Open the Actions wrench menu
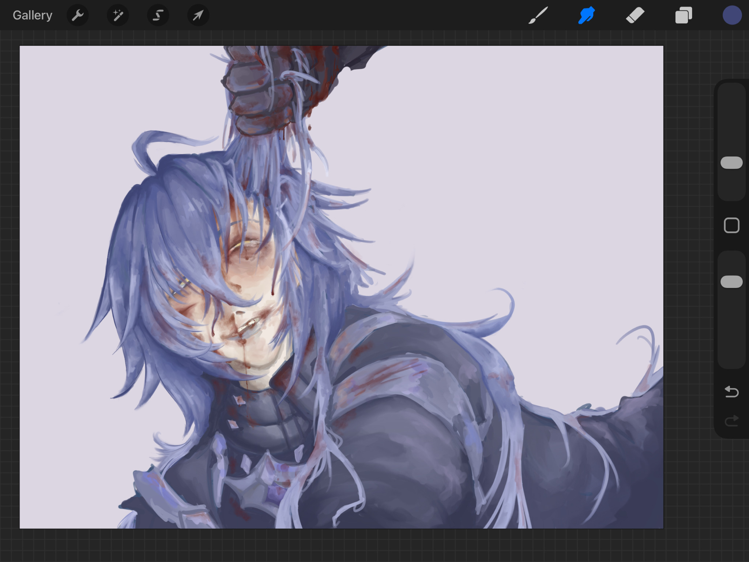Screen dimensions: 749x562 (x=78, y=15)
